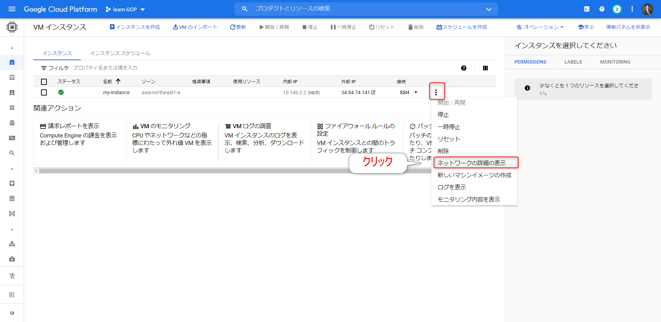
Task: Activate the Cloud Shell terminal icon
Action: pos(587,9)
